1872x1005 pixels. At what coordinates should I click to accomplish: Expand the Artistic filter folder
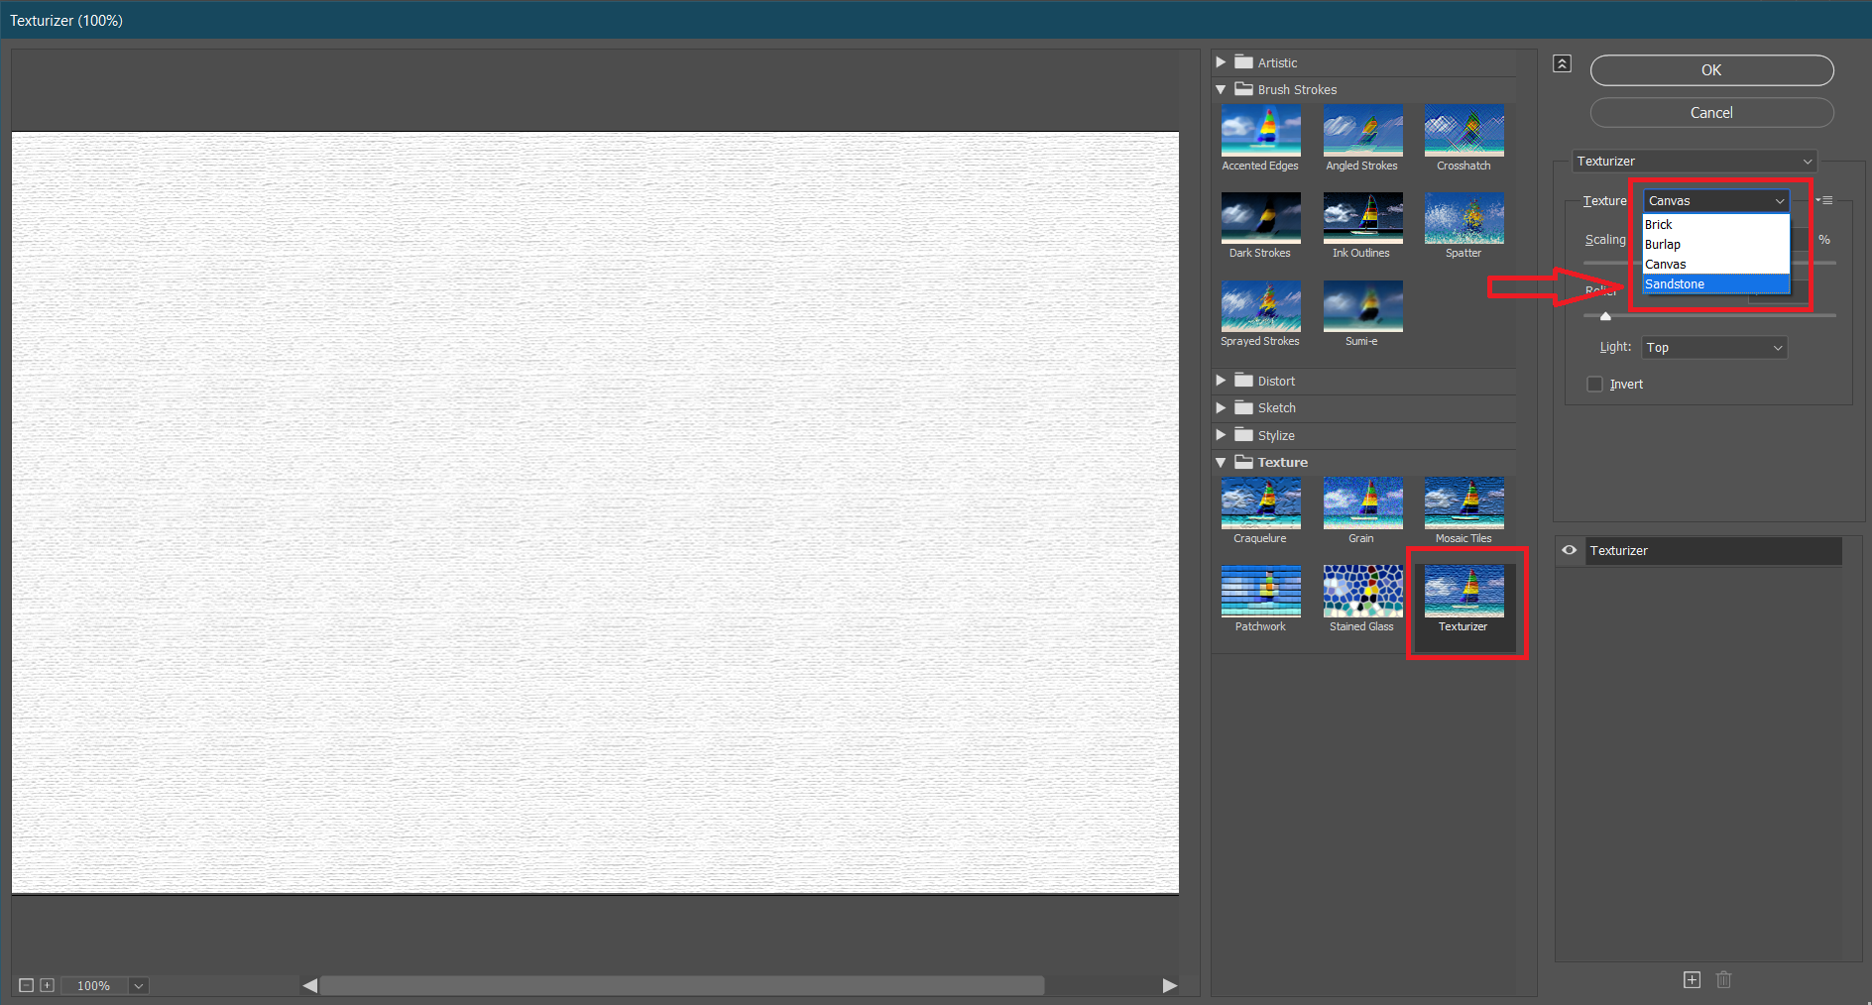(1221, 62)
